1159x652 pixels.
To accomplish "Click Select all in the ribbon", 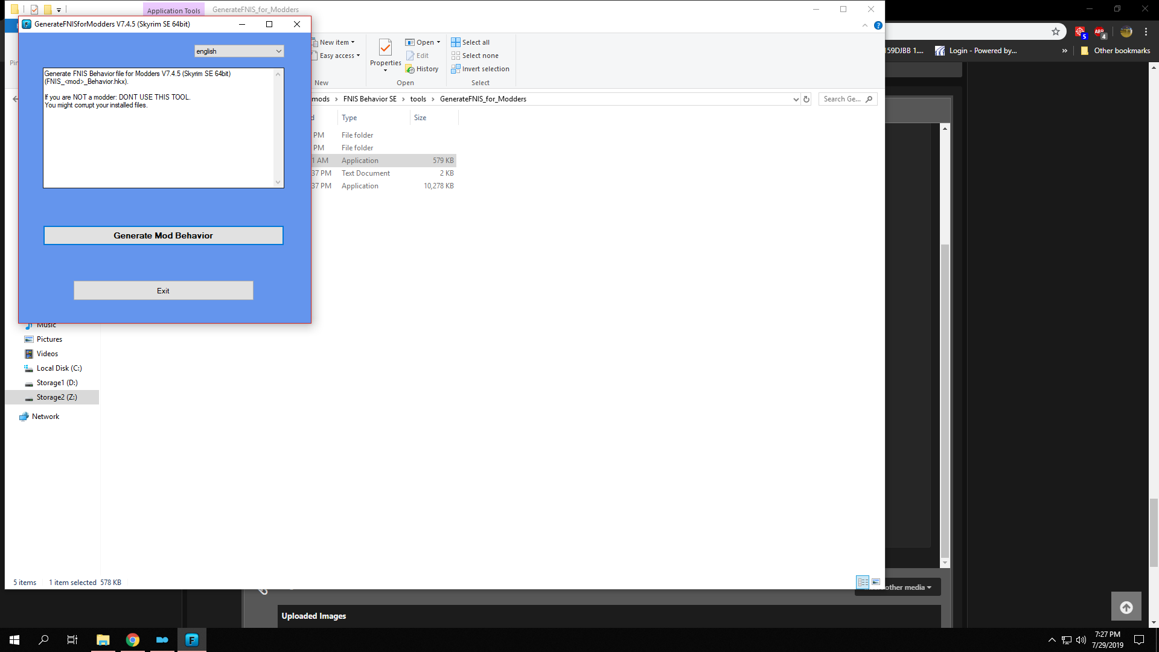I will point(470,42).
